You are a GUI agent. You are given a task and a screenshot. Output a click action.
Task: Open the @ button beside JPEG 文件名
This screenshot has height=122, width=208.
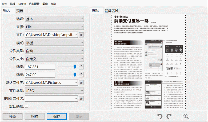pyautogui.click(x=81, y=99)
